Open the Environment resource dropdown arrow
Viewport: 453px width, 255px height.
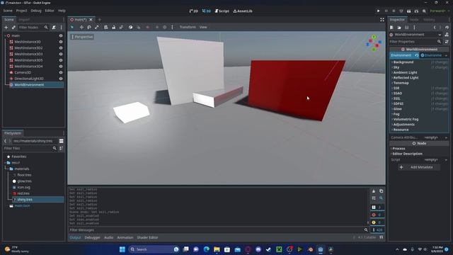(446, 55)
